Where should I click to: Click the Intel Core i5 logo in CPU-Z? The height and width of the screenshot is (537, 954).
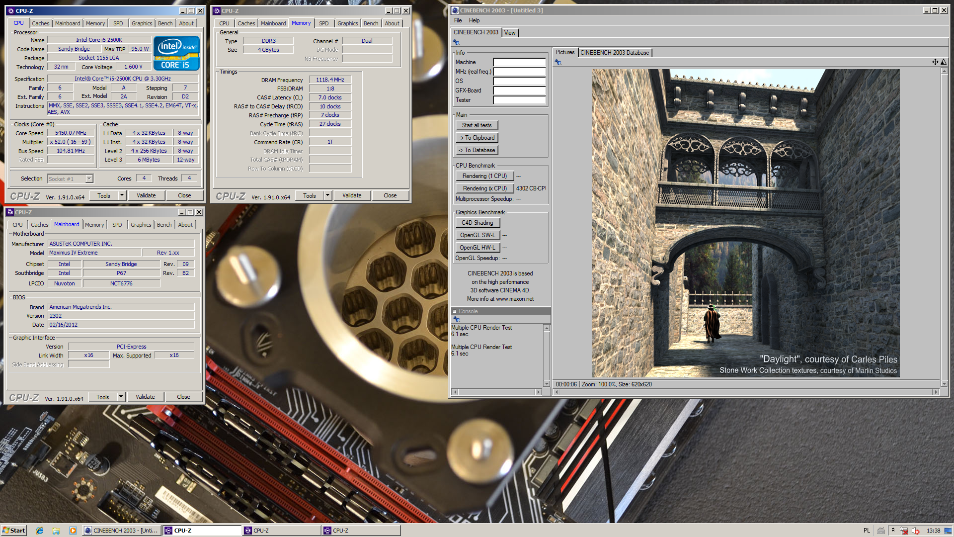[176, 53]
